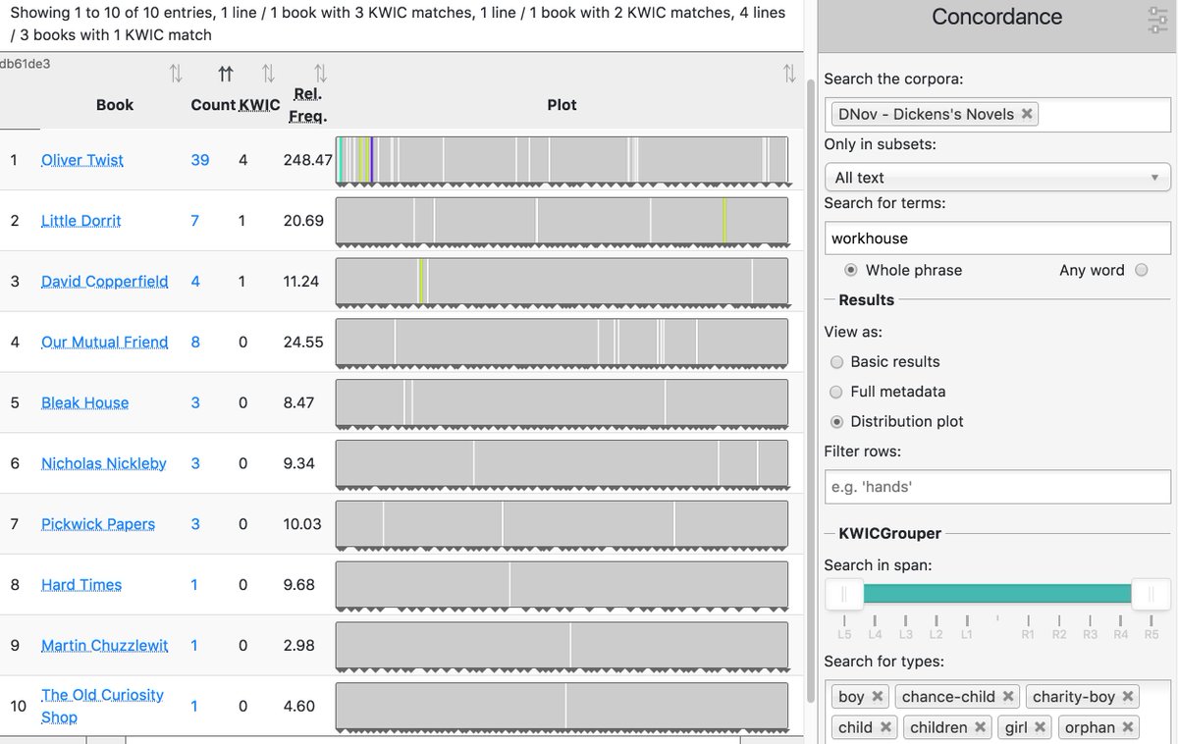Screen dimensions: 1178x744
Task: Remove the DNov - Dickens's Novels corpus tag
Action: pyautogui.click(x=1027, y=114)
